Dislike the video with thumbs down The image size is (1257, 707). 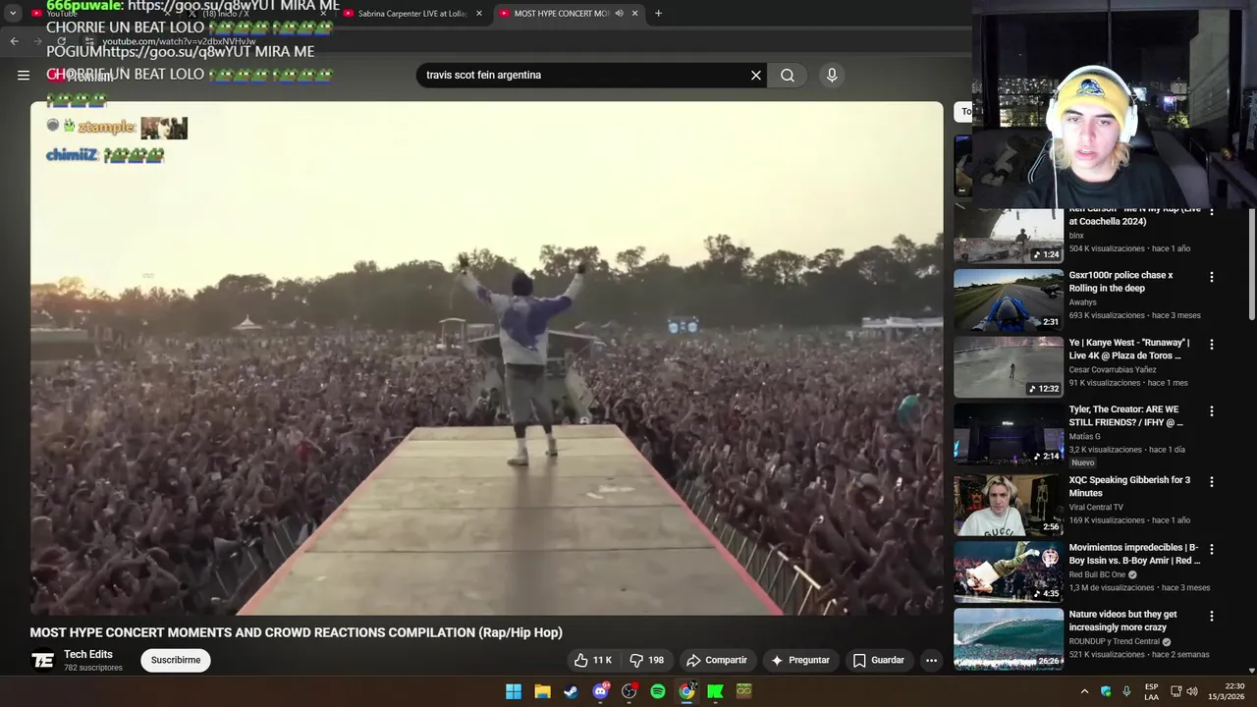click(647, 660)
